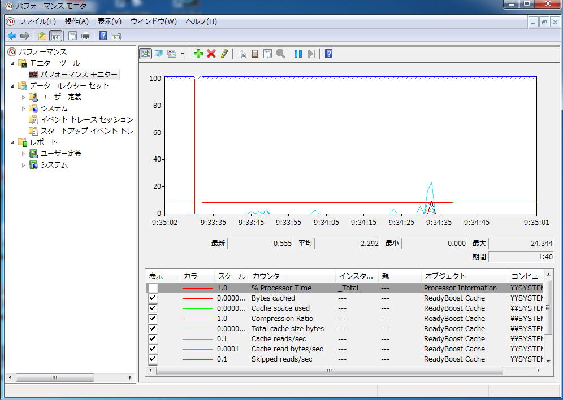Screen dimensions: 563x400
Task: Click the カウンター column header
Action: 269,276
